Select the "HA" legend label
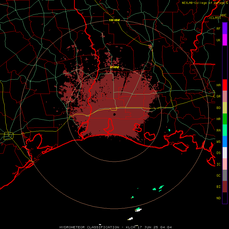This screenshot has width=229, height=229. pyautogui.click(x=218, y=85)
